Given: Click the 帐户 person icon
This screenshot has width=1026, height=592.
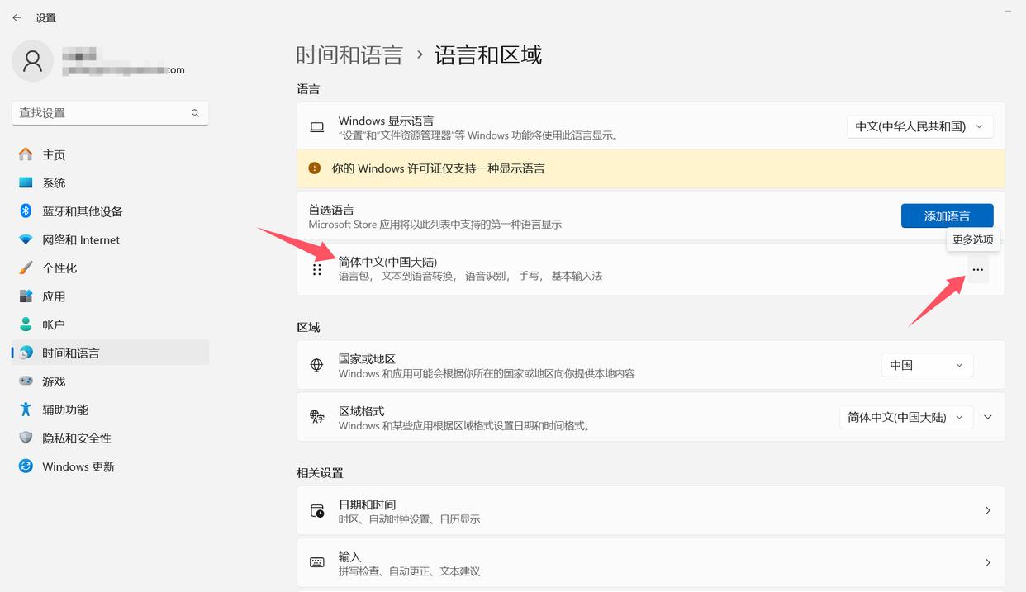Looking at the screenshot, I should 26,324.
